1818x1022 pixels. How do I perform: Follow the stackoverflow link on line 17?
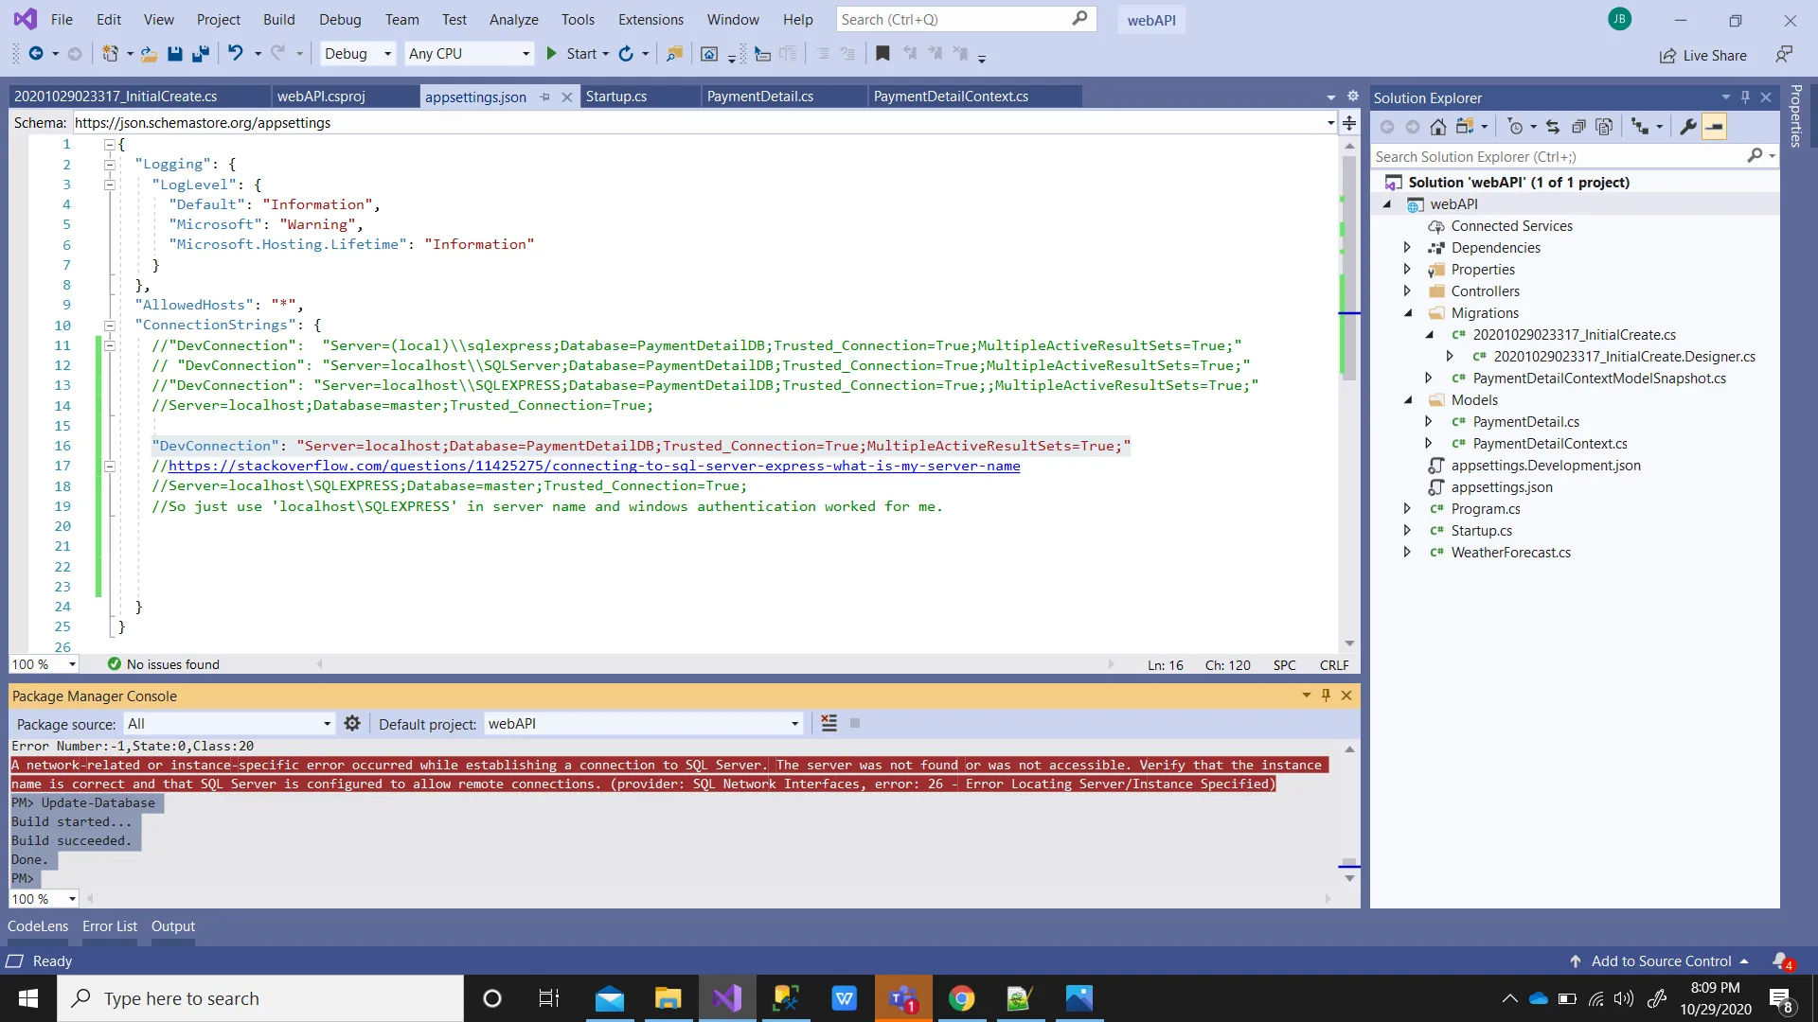pyautogui.click(x=594, y=466)
